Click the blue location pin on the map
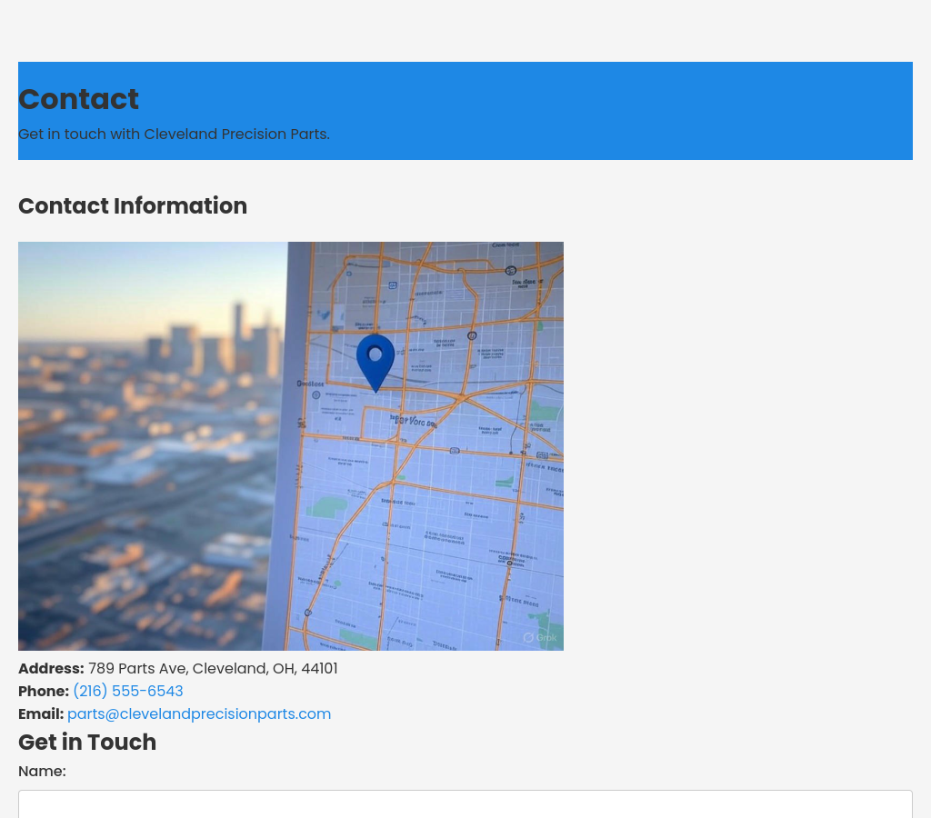Screen dimensions: 931x818 [x=375, y=359]
